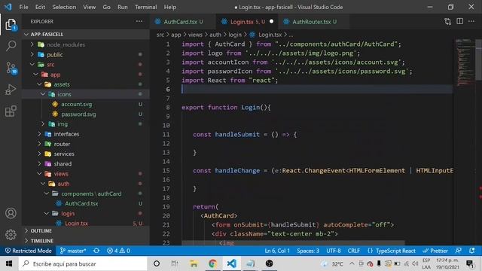The image size is (482, 271).
Task: Click the Explorer more actions ellipsis
Action: click(x=139, y=21)
